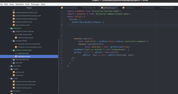
Task: Open the Help menu
Action: pyautogui.click(x=43, y=4)
